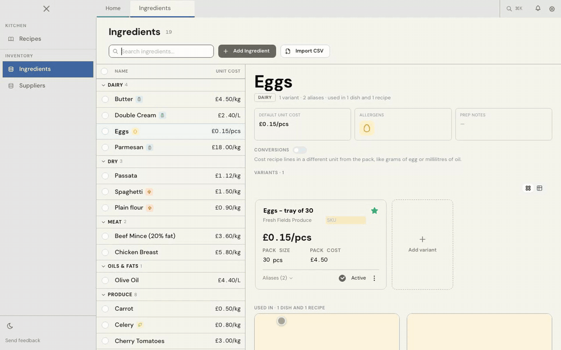Click the UNIT COST column header
This screenshot has width=561, height=350.
pyautogui.click(x=228, y=71)
